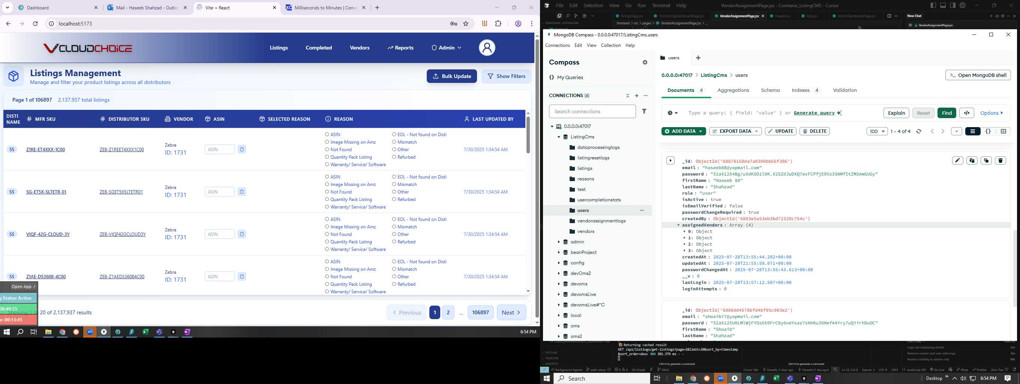Open Completed nav item
The height and width of the screenshot is (384, 1020).
click(319, 48)
